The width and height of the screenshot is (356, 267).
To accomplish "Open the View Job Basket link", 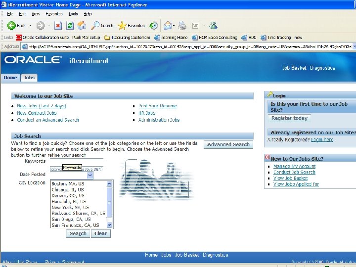I will click(x=291, y=178).
